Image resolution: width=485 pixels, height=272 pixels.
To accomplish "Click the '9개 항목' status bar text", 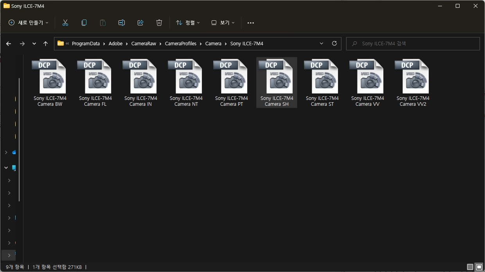I will click(x=15, y=267).
